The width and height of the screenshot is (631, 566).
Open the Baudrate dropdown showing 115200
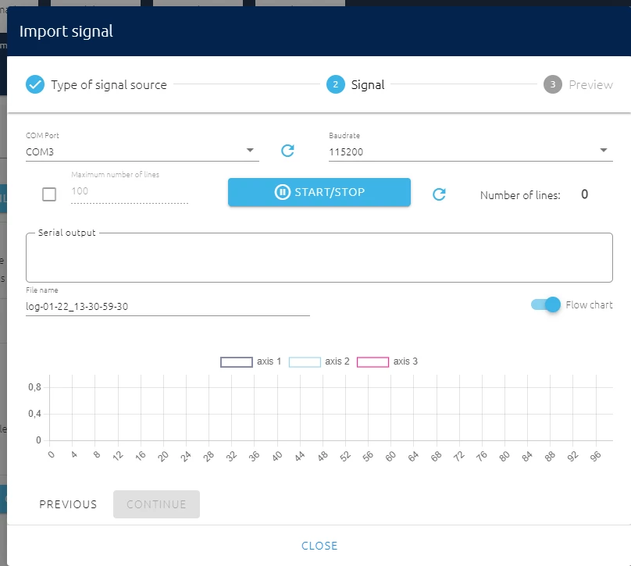470,151
